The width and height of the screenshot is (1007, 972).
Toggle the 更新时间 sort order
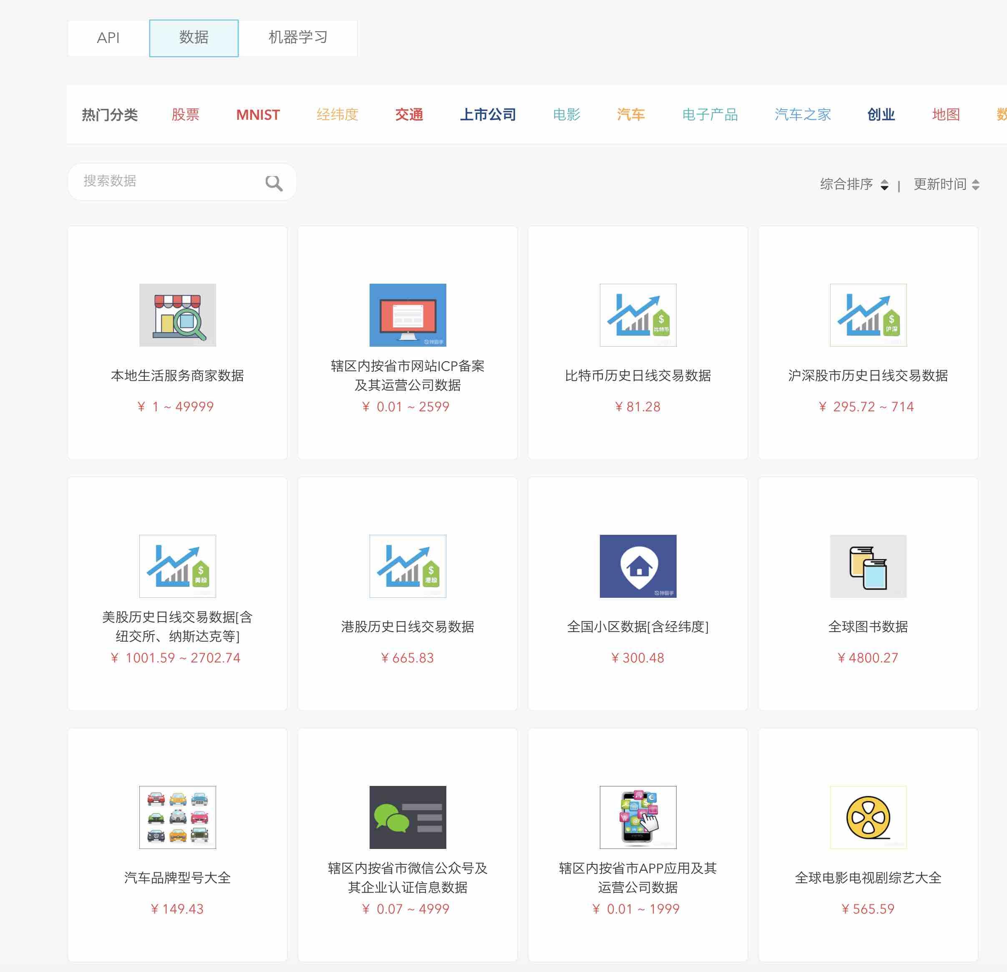[x=975, y=184]
